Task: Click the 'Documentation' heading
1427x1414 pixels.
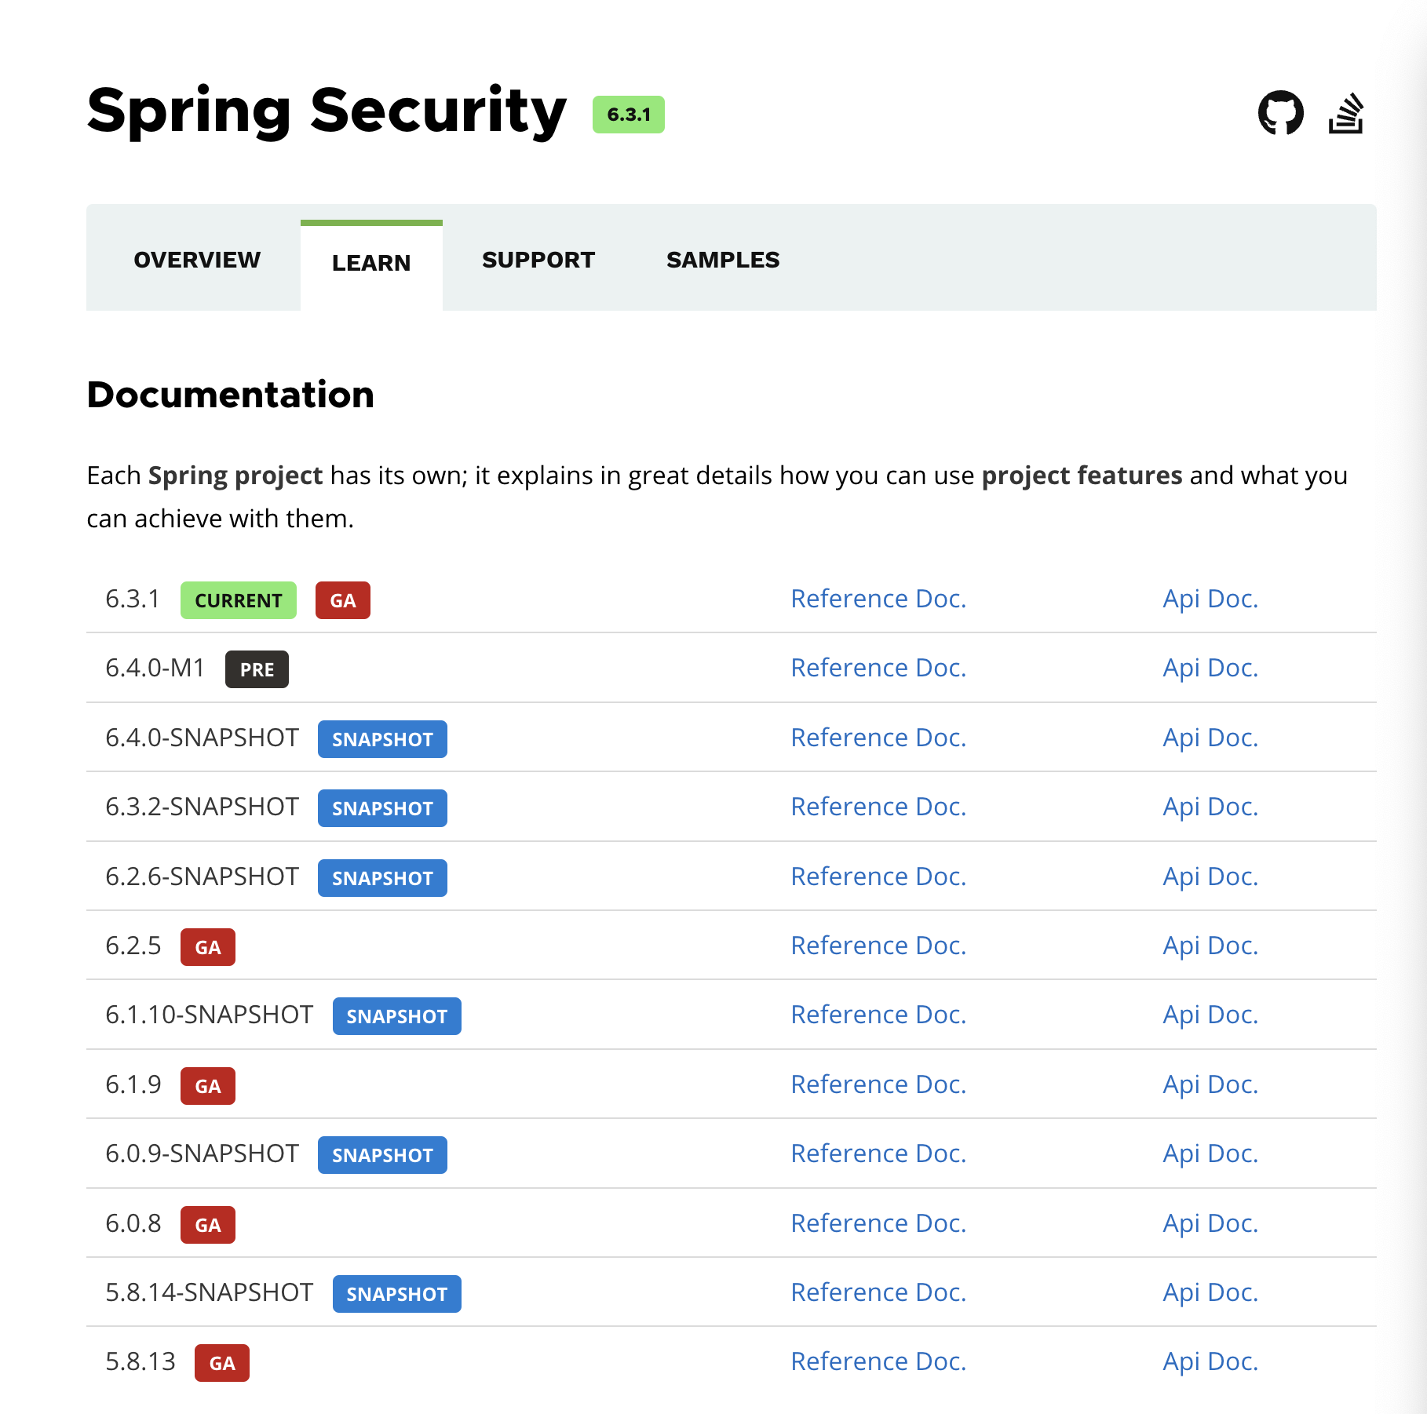Action: pos(231,395)
